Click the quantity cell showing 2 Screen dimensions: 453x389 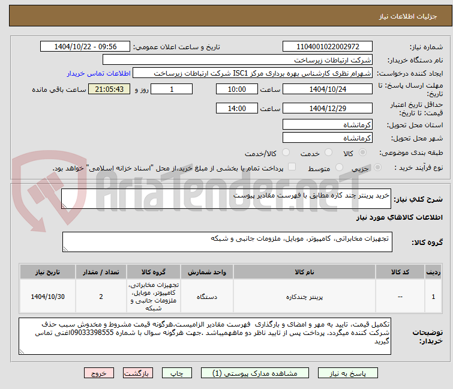pyautogui.click(x=101, y=297)
